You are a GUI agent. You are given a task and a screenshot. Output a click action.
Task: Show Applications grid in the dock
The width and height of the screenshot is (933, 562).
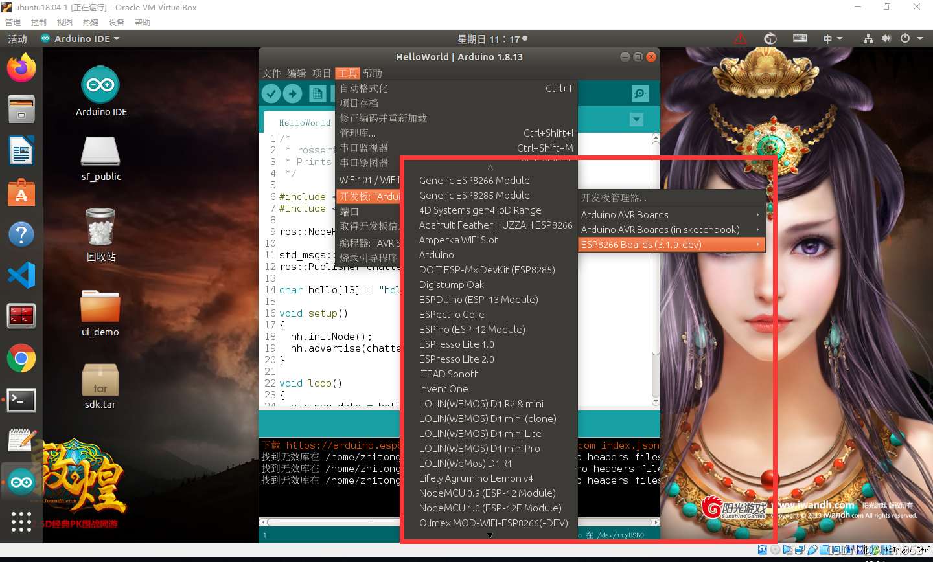pos(21,521)
